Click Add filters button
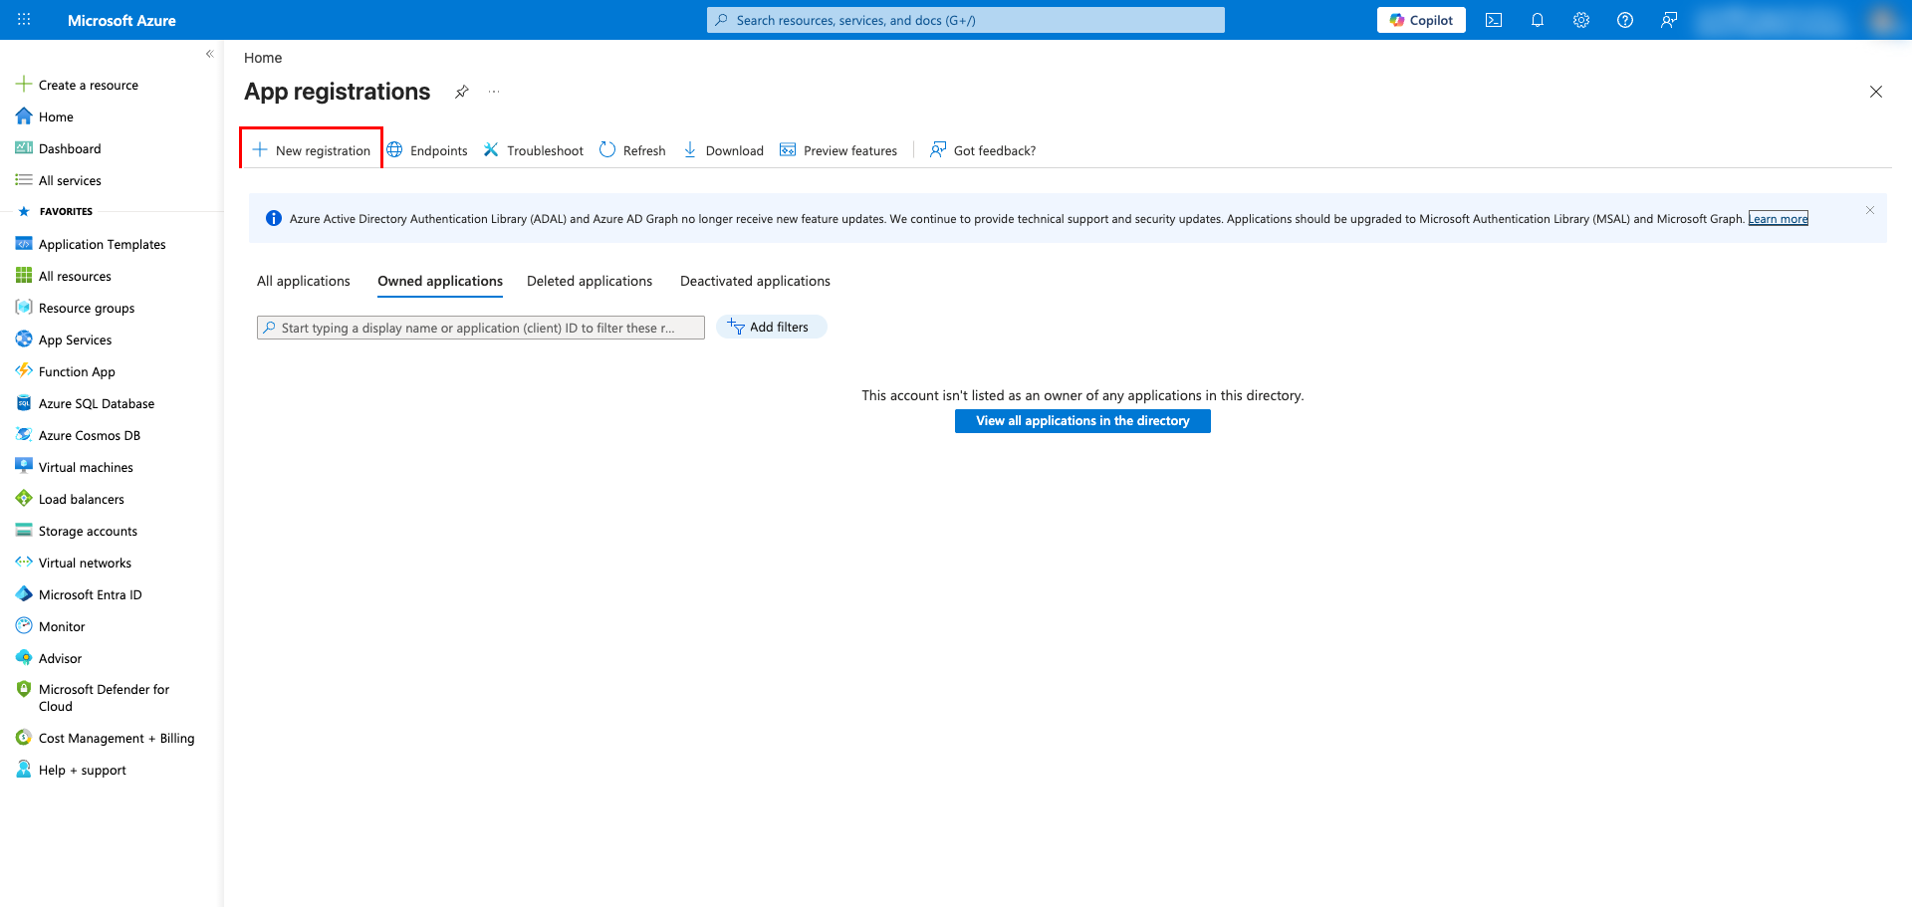Viewport: 1912px width, 907px height. pyautogui.click(x=771, y=327)
